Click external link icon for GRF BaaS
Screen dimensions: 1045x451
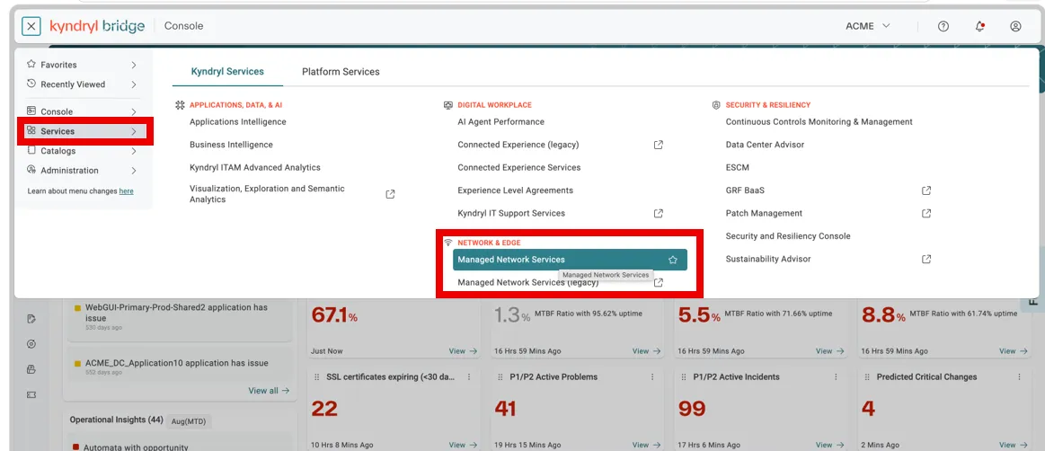[926, 190]
